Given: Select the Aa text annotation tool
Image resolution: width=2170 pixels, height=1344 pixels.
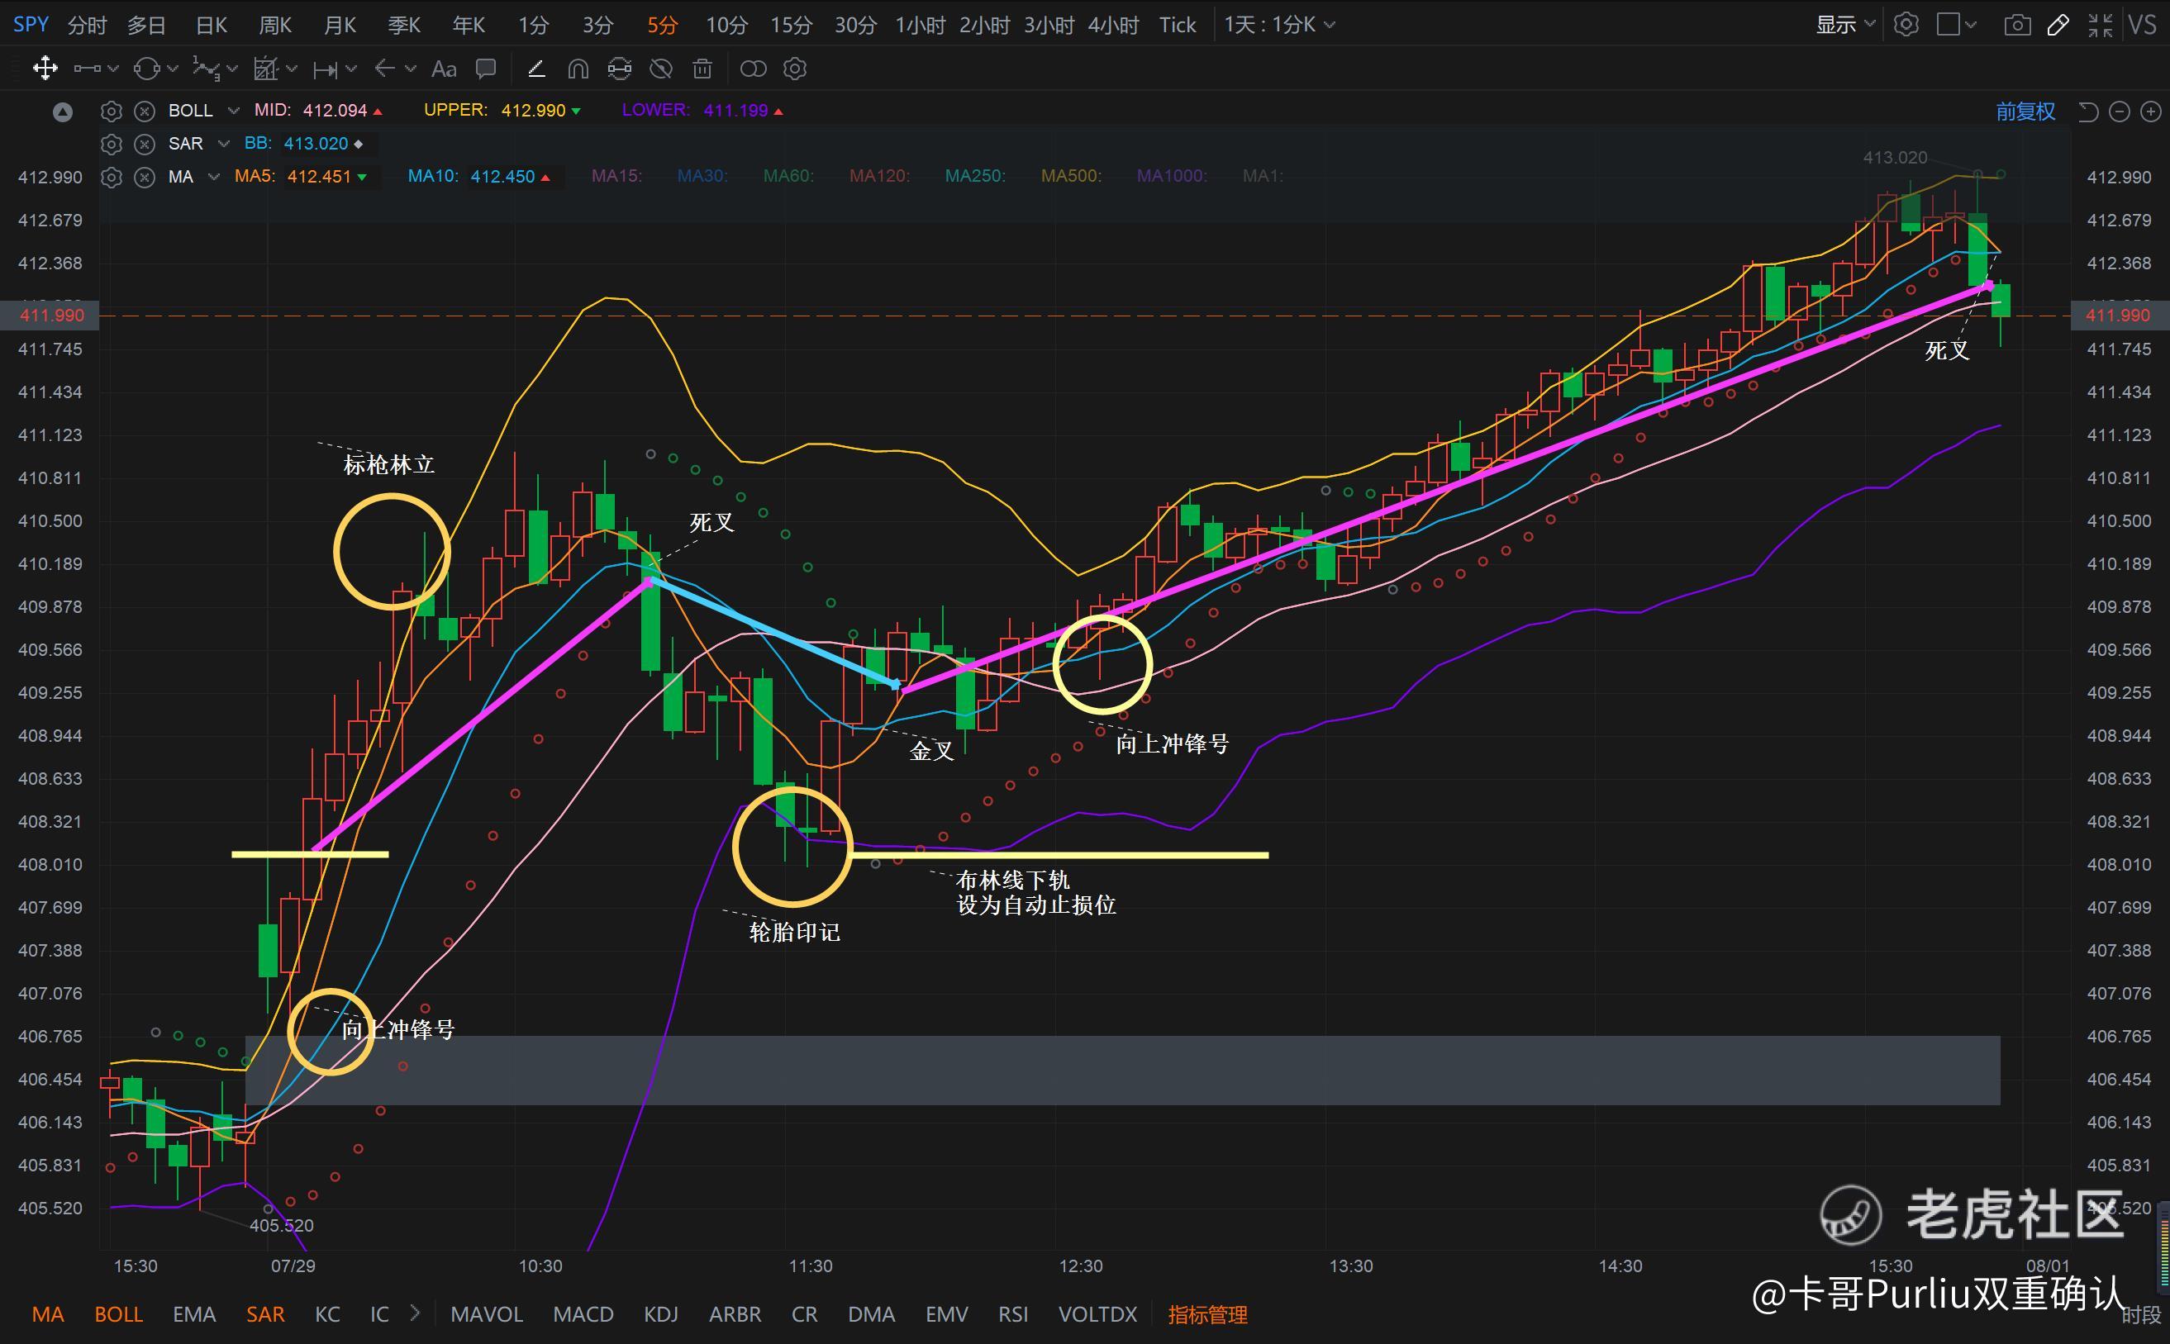Looking at the screenshot, I should pyautogui.click(x=444, y=69).
